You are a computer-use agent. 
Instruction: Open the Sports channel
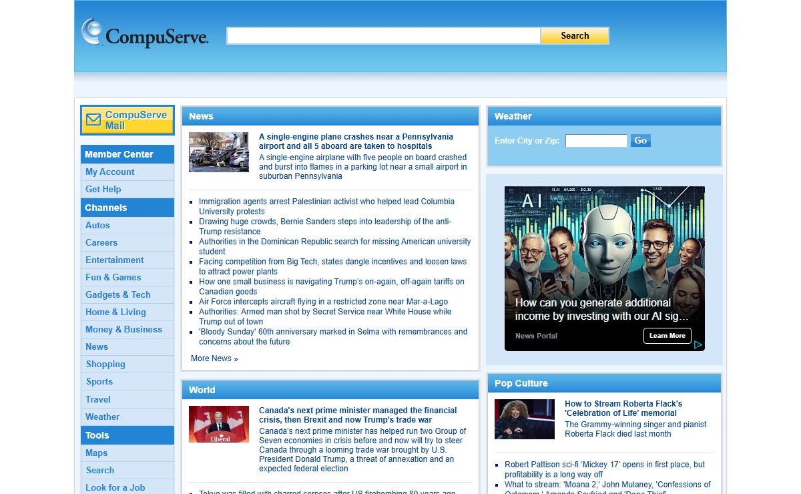click(99, 381)
